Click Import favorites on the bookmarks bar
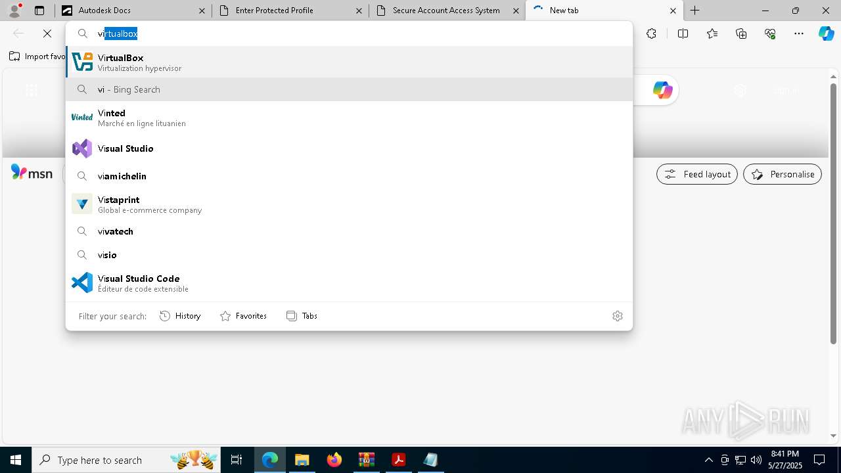 (37, 56)
